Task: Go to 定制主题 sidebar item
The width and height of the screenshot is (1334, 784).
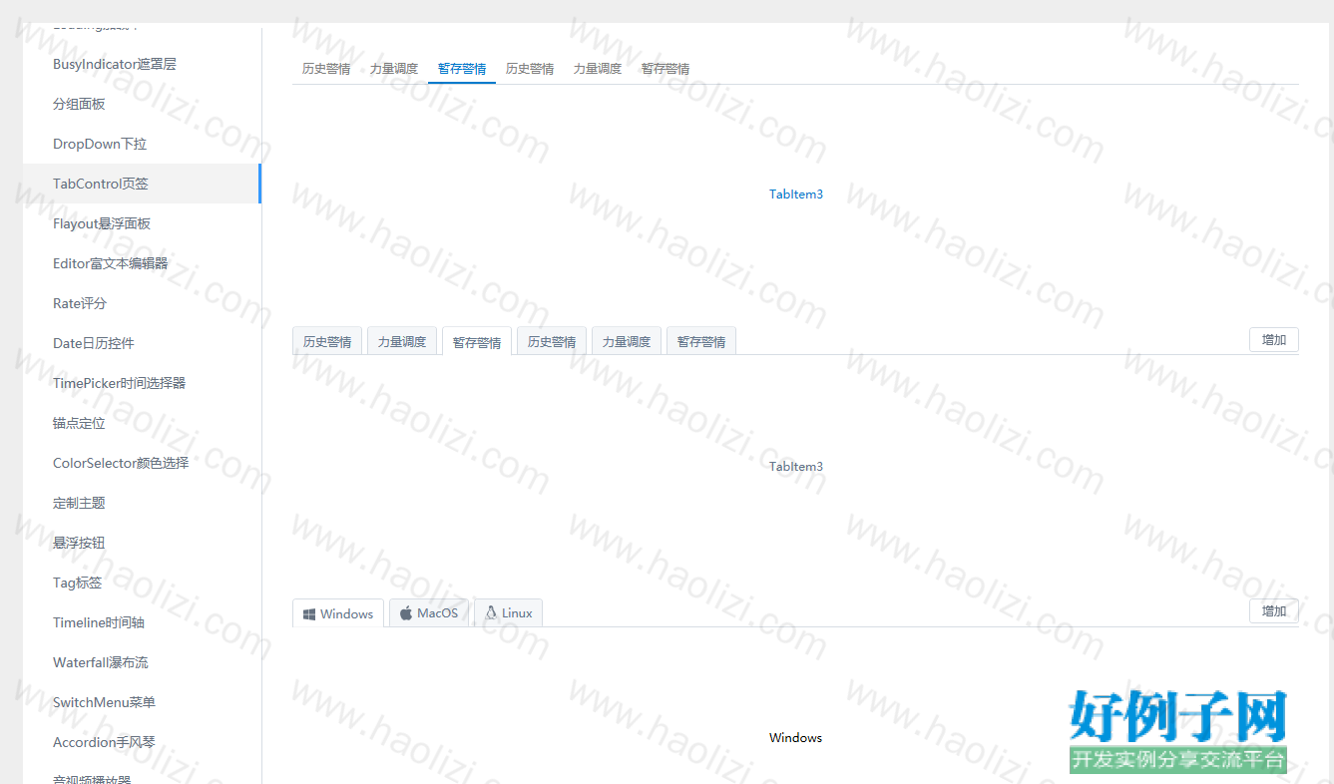Action: (142, 503)
